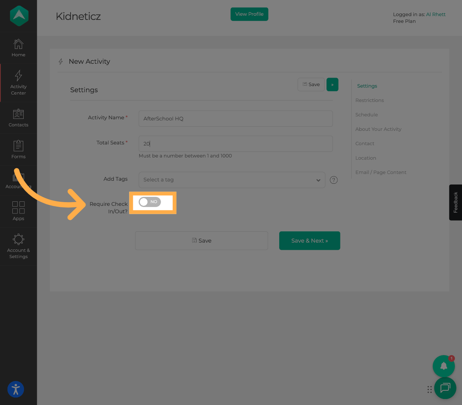462x405 pixels.
Task: Go to Contacts in the sidebar
Action: (x=18, y=118)
